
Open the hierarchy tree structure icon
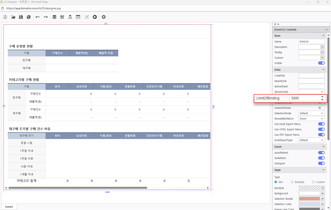(x=70, y=17)
